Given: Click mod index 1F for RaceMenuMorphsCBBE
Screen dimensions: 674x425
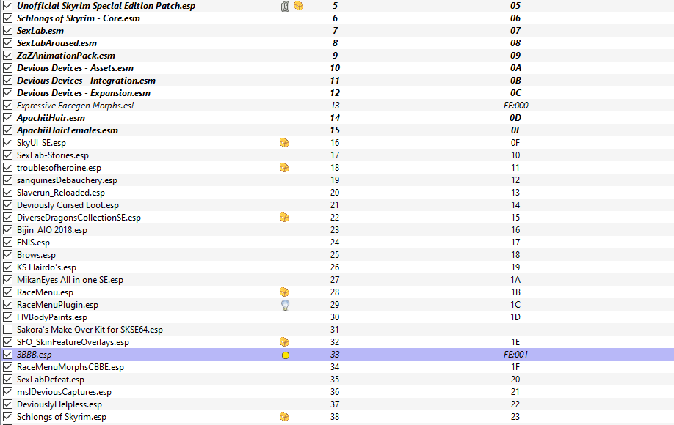Looking at the screenshot, I should pyautogui.click(x=515, y=367).
